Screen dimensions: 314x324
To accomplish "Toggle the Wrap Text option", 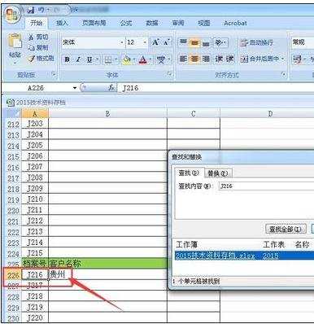I will pyautogui.click(x=256, y=42).
